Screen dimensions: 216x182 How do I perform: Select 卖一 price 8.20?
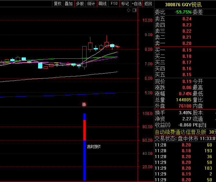(187, 43)
